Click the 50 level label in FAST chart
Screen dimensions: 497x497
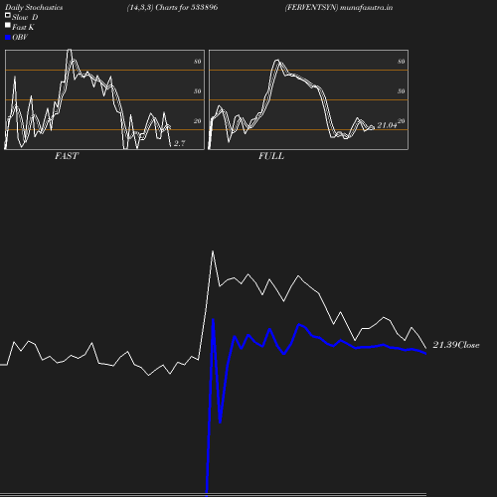pyautogui.click(x=197, y=91)
